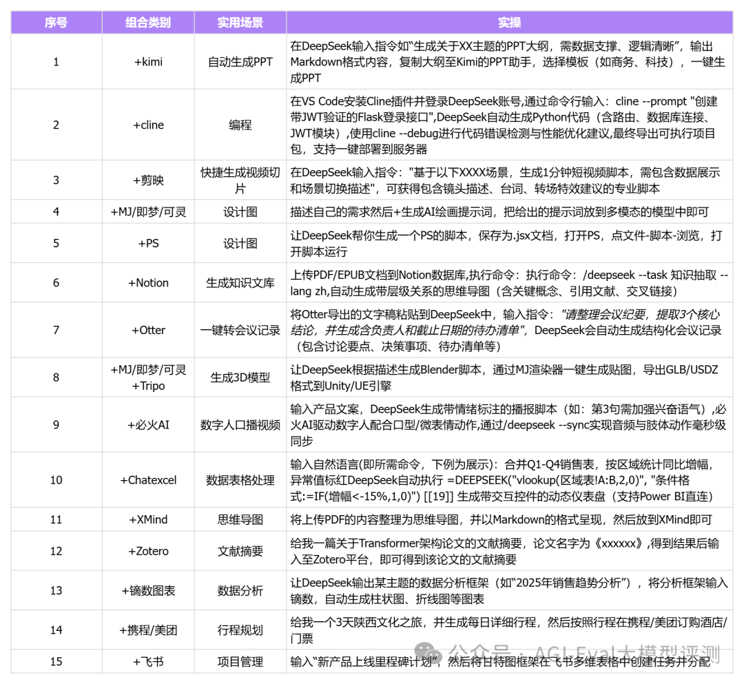Click the 思维导图 cell
Screen dimensions: 744x684
point(240,519)
